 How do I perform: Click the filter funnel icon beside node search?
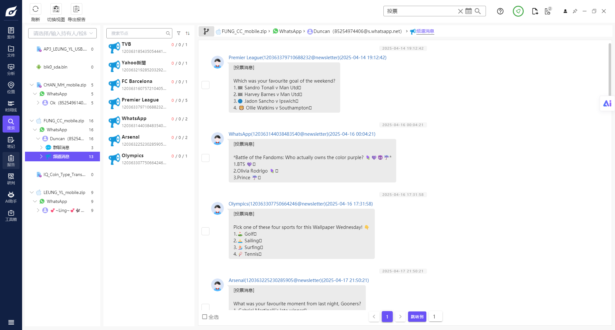179,33
